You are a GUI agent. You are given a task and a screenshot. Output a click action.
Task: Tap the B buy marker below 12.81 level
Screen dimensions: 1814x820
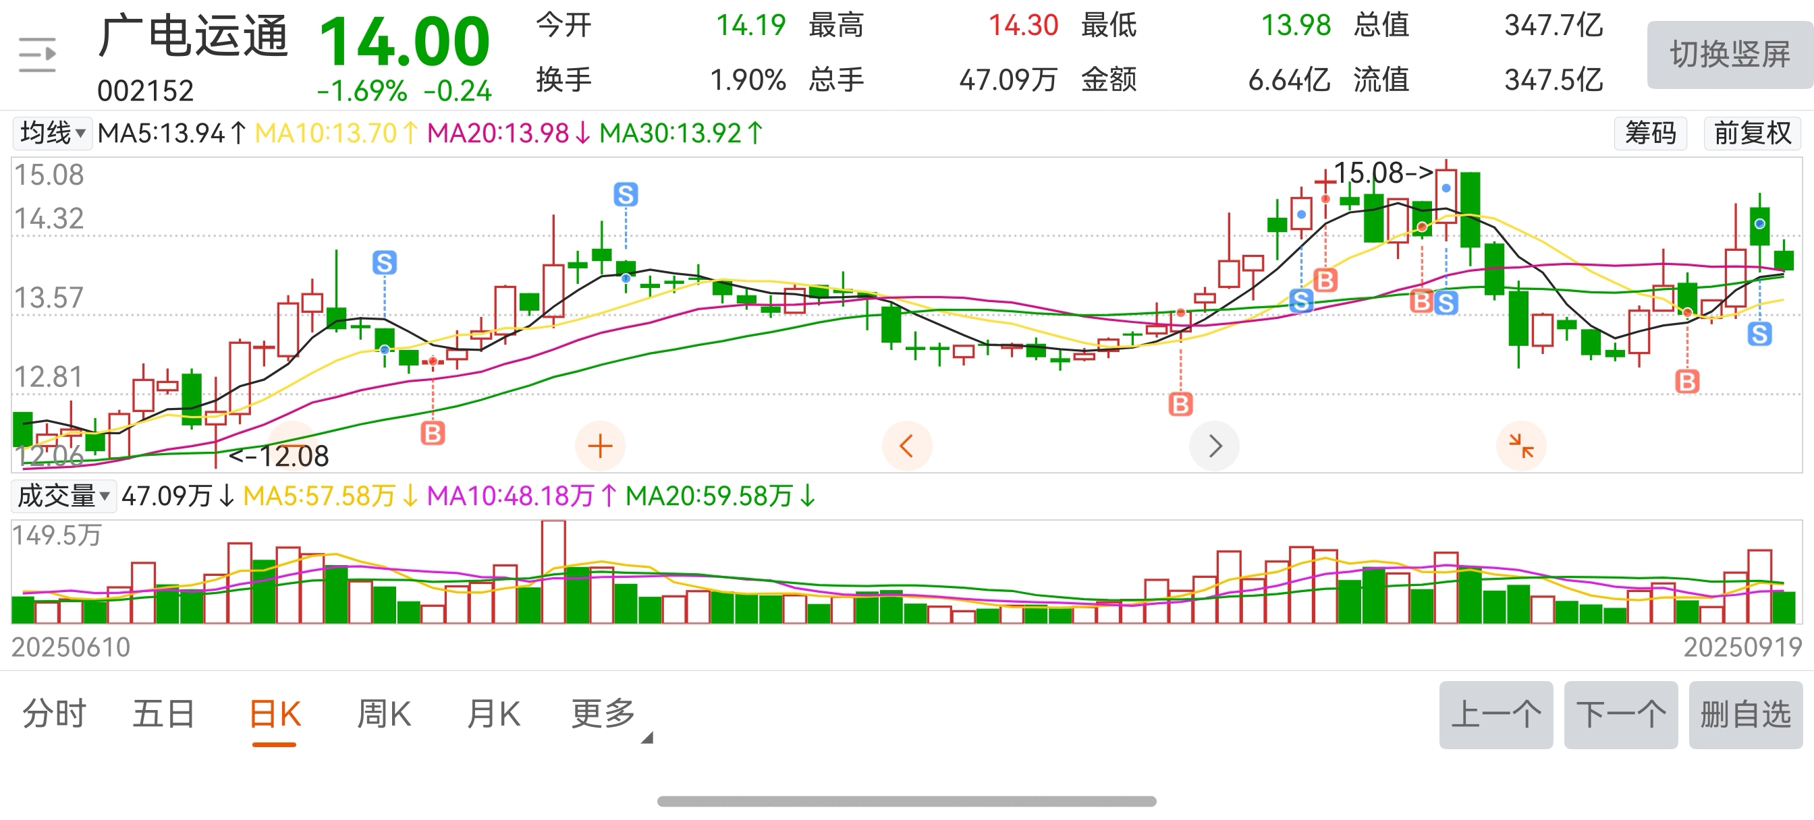(x=433, y=433)
